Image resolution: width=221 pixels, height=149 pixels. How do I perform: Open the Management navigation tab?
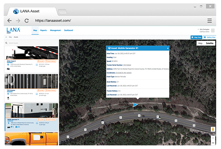point(55,30)
